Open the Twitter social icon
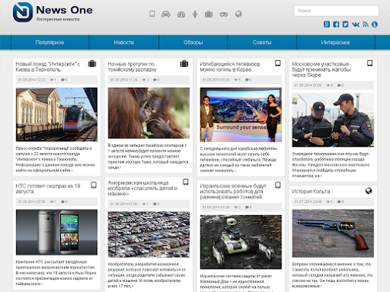 [x=345, y=25]
